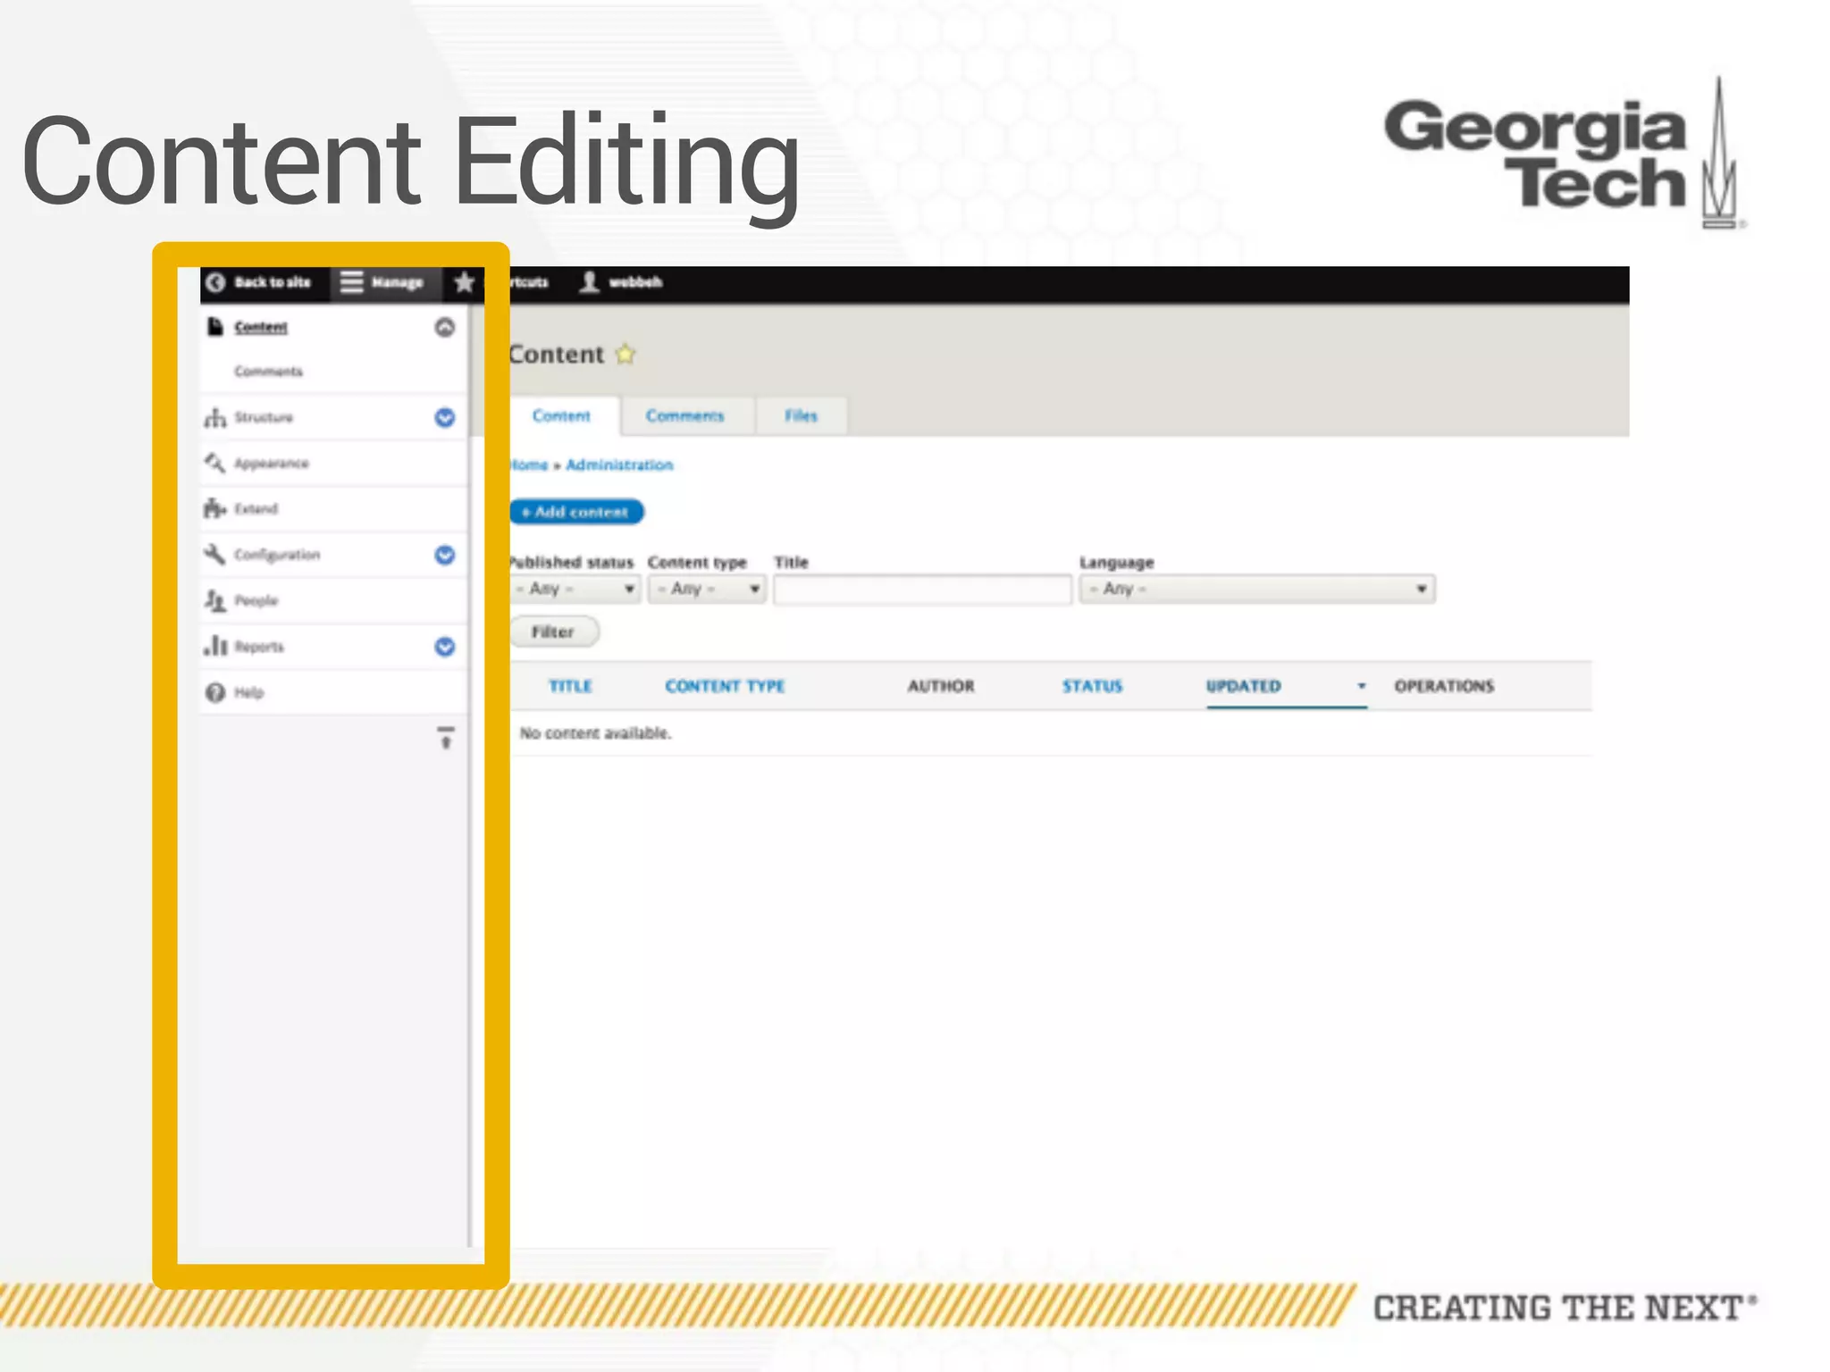Open People in sidebar menu
This screenshot has width=1830, height=1372.
256,601
